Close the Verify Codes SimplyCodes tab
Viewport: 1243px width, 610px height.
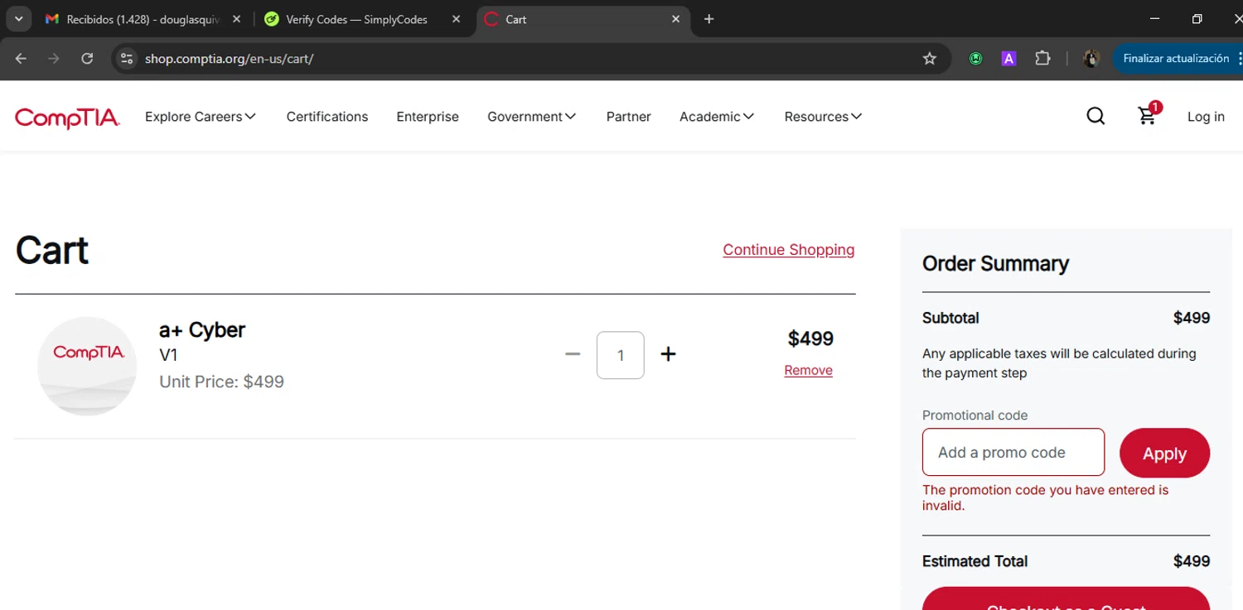coord(456,19)
